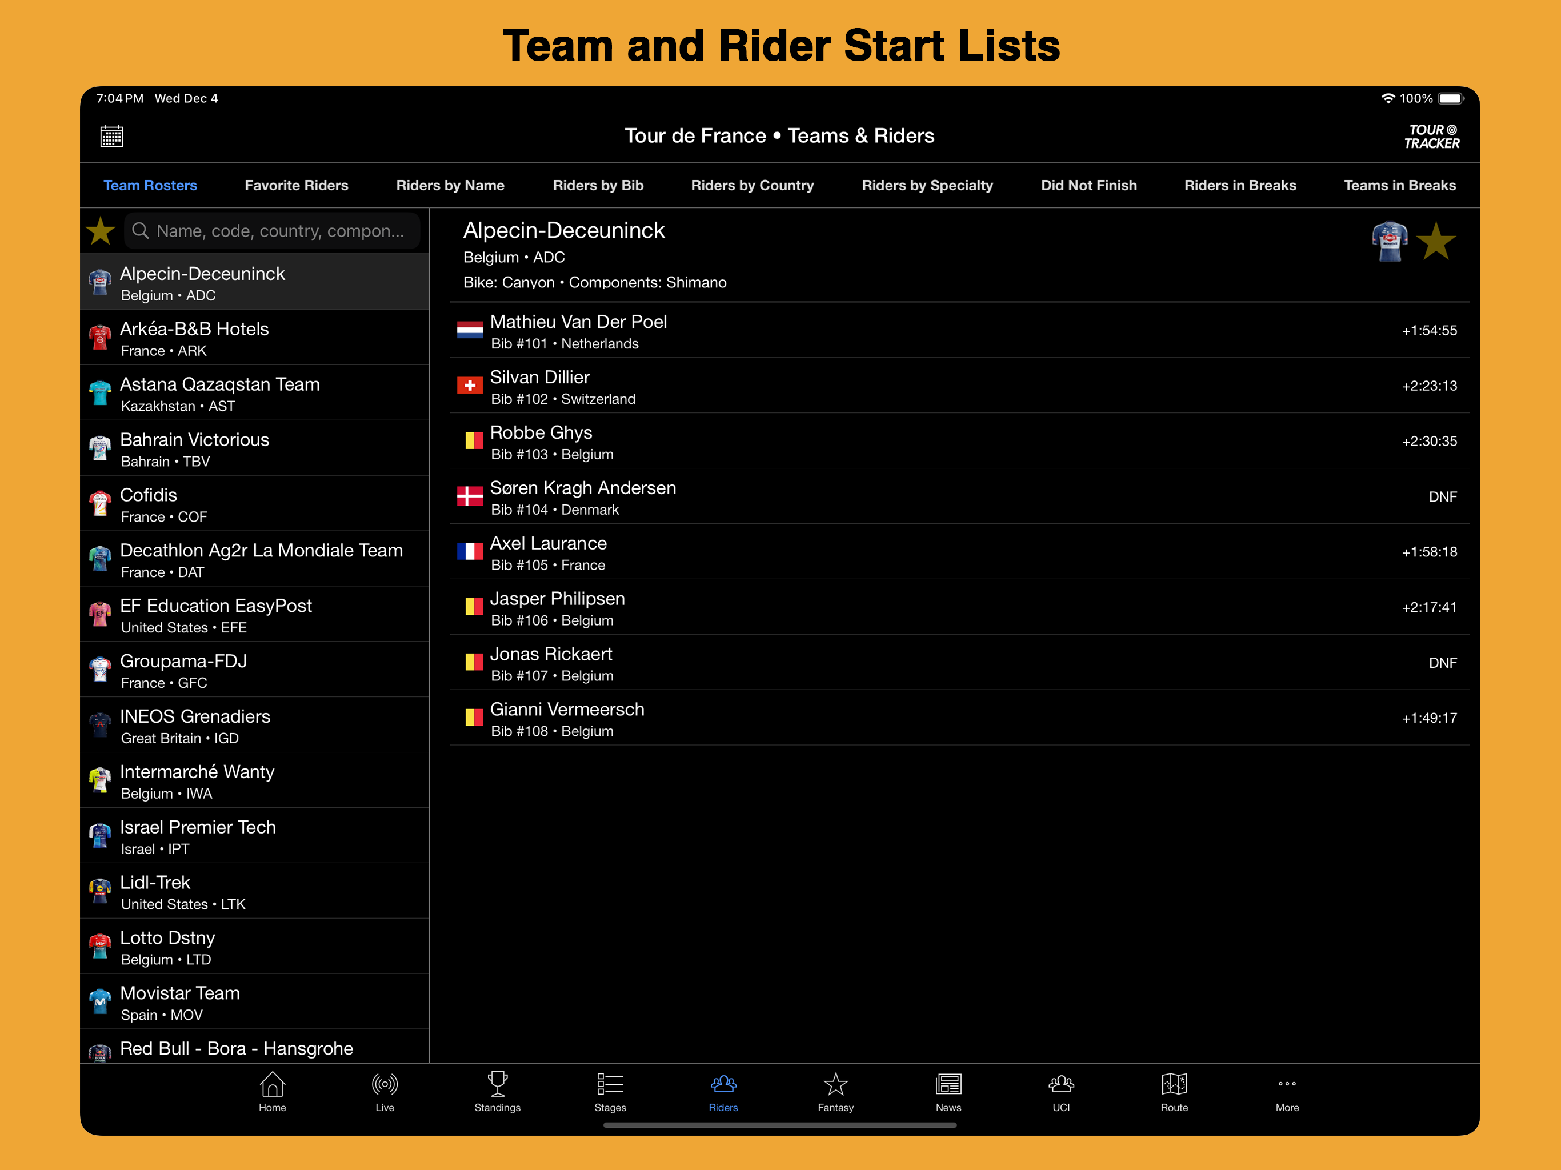Select the INEOS Grenadiers team

tap(255, 726)
